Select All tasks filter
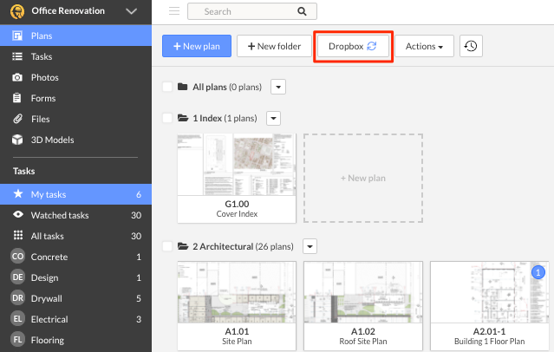The image size is (554, 352). pyautogui.click(x=75, y=236)
